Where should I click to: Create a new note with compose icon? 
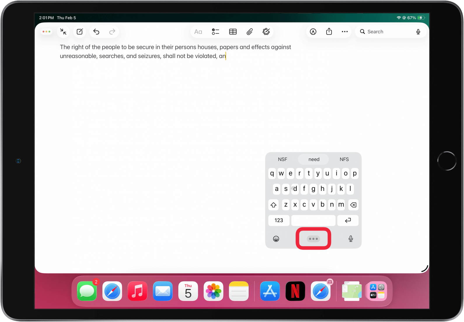pos(80,31)
